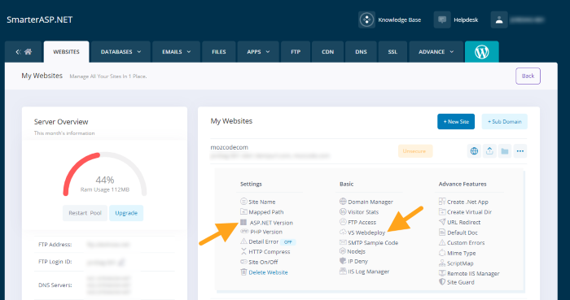Click the Site Guard shield icon

coord(442,282)
